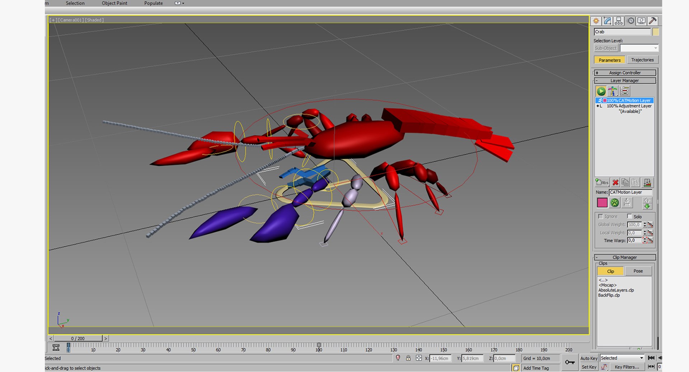Viewport: 689px width, 372px height.
Task: Pick the Crab object color swatch
Action: [x=656, y=32]
